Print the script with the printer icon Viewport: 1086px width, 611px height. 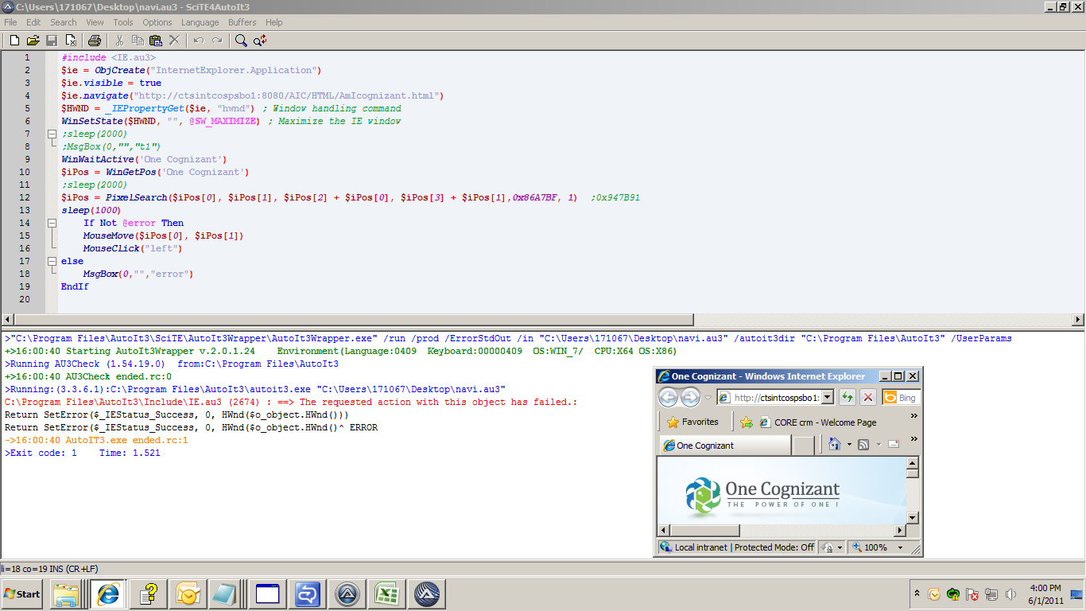(94, 40)
